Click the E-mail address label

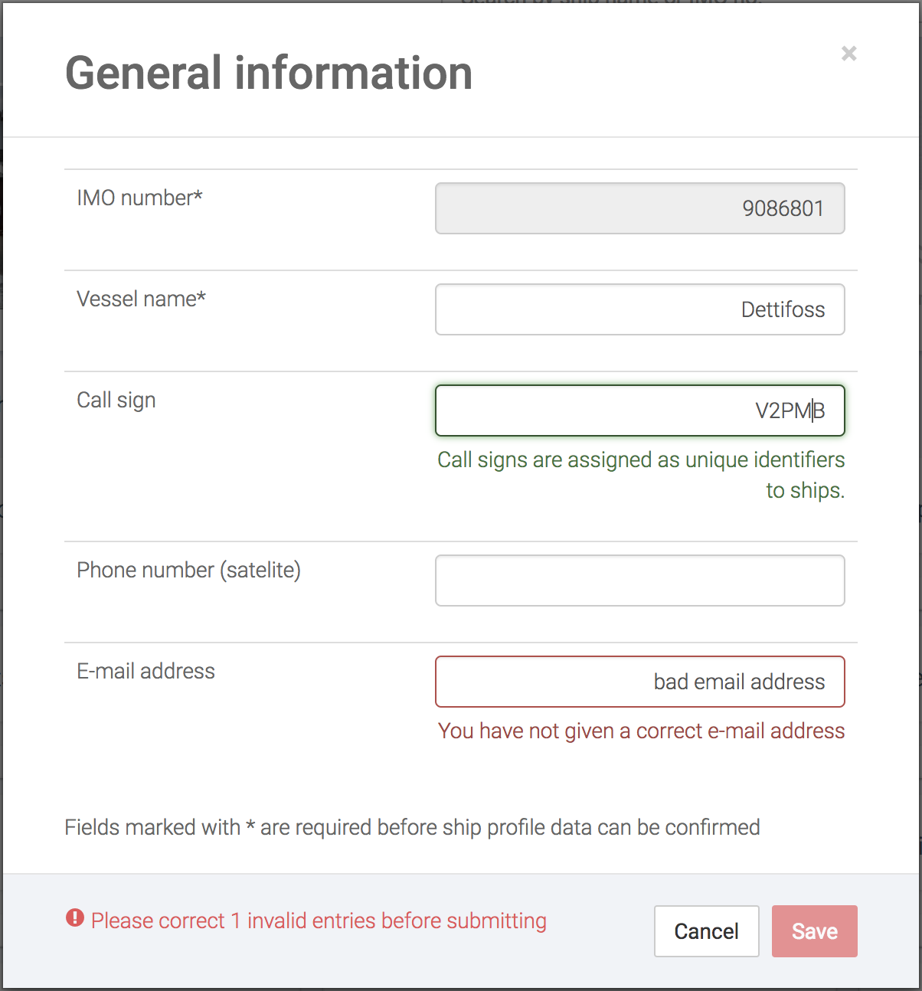coord(146,671)
